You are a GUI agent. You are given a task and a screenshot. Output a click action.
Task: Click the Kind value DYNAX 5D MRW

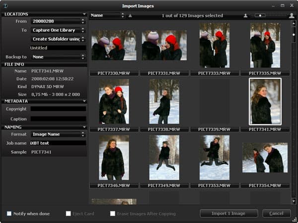point(48,87)
